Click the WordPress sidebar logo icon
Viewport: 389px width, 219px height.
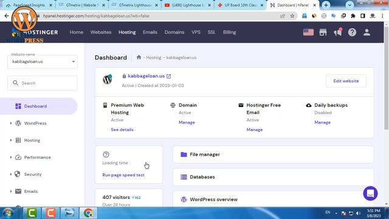[18, 123]
